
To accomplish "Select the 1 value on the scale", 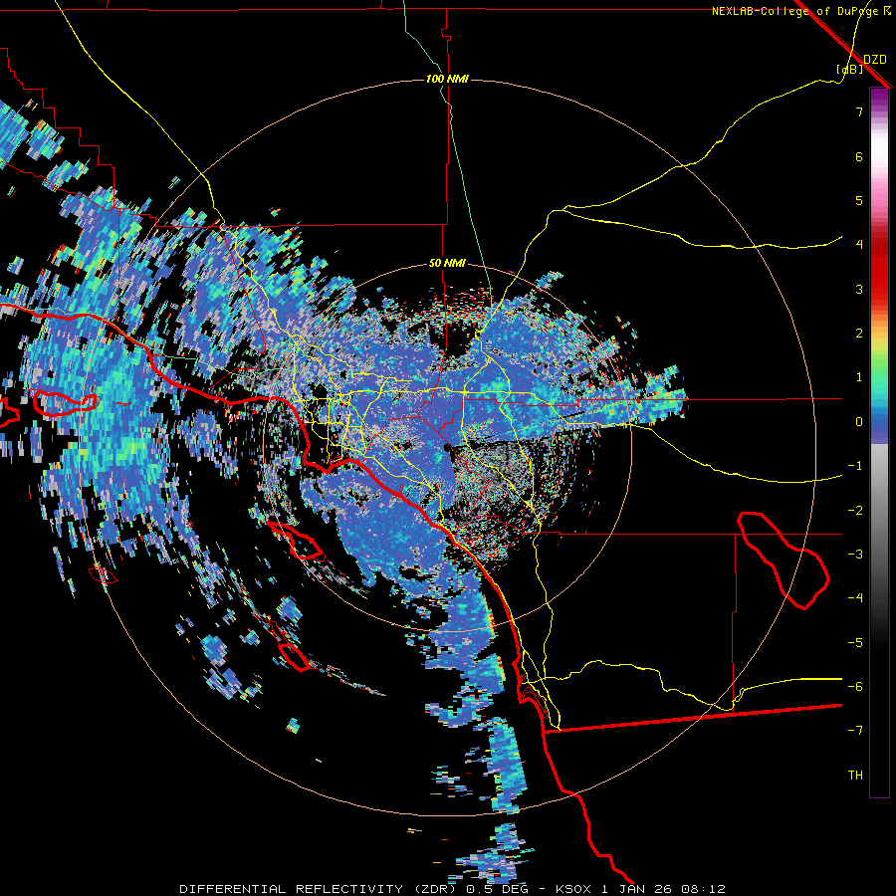I will coord(859,377).
